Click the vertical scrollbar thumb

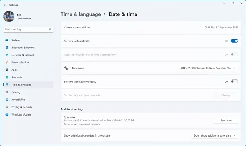pos(245,65)
